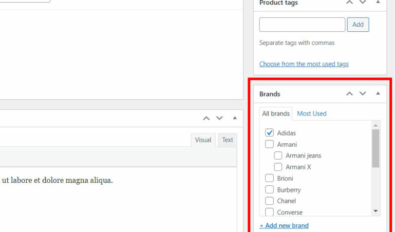The width and height of the screenshot is (395, 232).
Task: Click the brands list scrollbar thumb
Action: click(375, 148)
